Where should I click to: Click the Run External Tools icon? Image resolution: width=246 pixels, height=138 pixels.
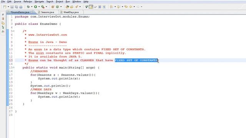click(x=43, y=7)
